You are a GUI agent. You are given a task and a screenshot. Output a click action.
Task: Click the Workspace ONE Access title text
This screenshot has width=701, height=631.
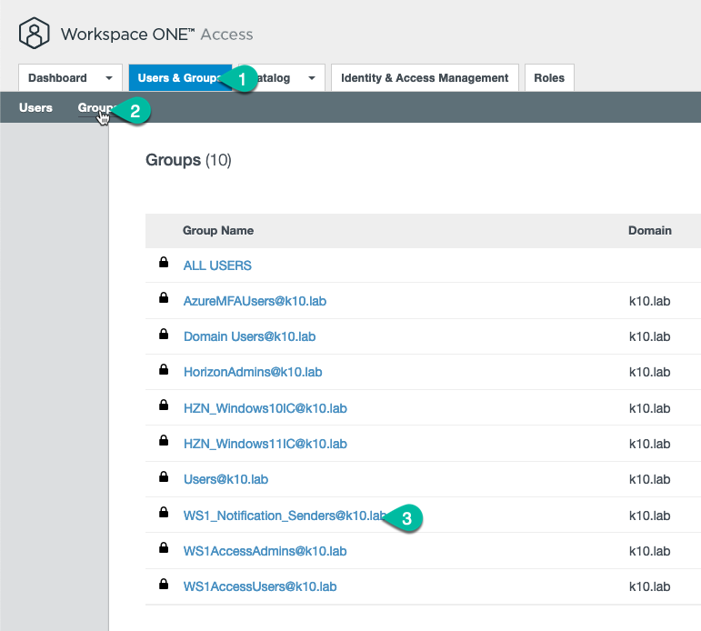[157, 35]
